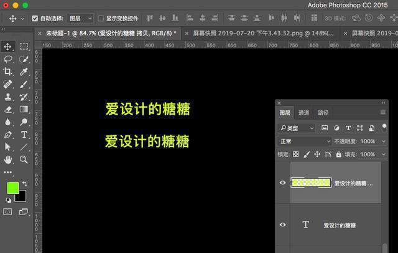The image size is (398, 253).
Task: Open Move tool preset picker arrow
Action: (x=22, y=19)
